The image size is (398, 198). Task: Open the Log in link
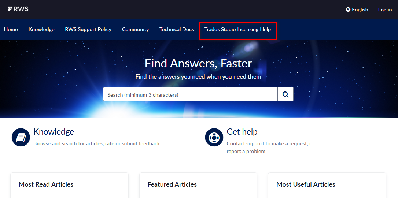click(x=385, y=10)
